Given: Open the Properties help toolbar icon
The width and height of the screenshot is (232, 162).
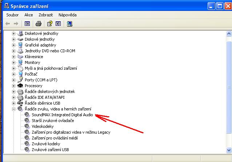Looking at the screenshot, I should pyautogui.click(x=50, y=24).
